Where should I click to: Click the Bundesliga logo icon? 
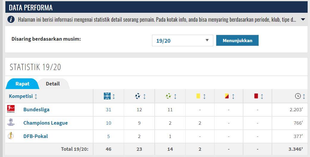click(11, 109)
